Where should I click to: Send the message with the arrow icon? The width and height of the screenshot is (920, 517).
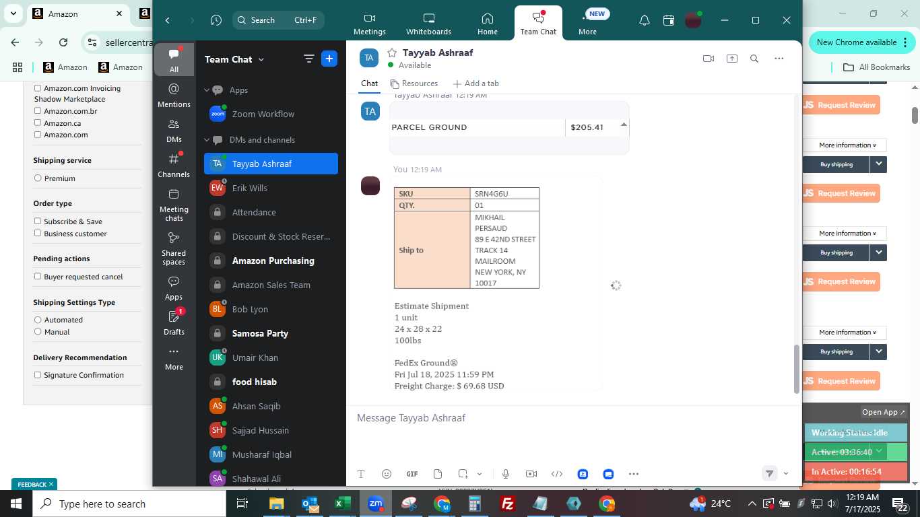coord(770,473)
